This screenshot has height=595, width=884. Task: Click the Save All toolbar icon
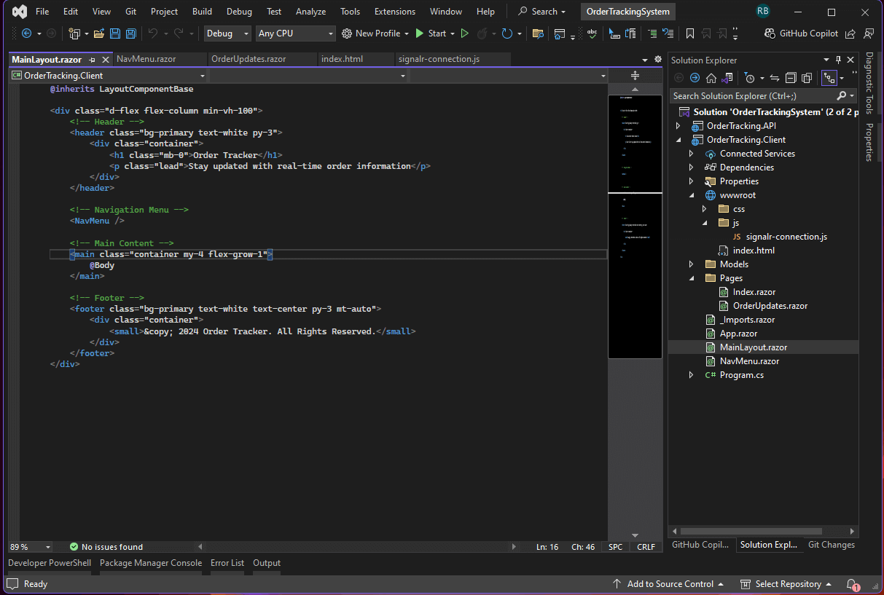click(131, 34)
